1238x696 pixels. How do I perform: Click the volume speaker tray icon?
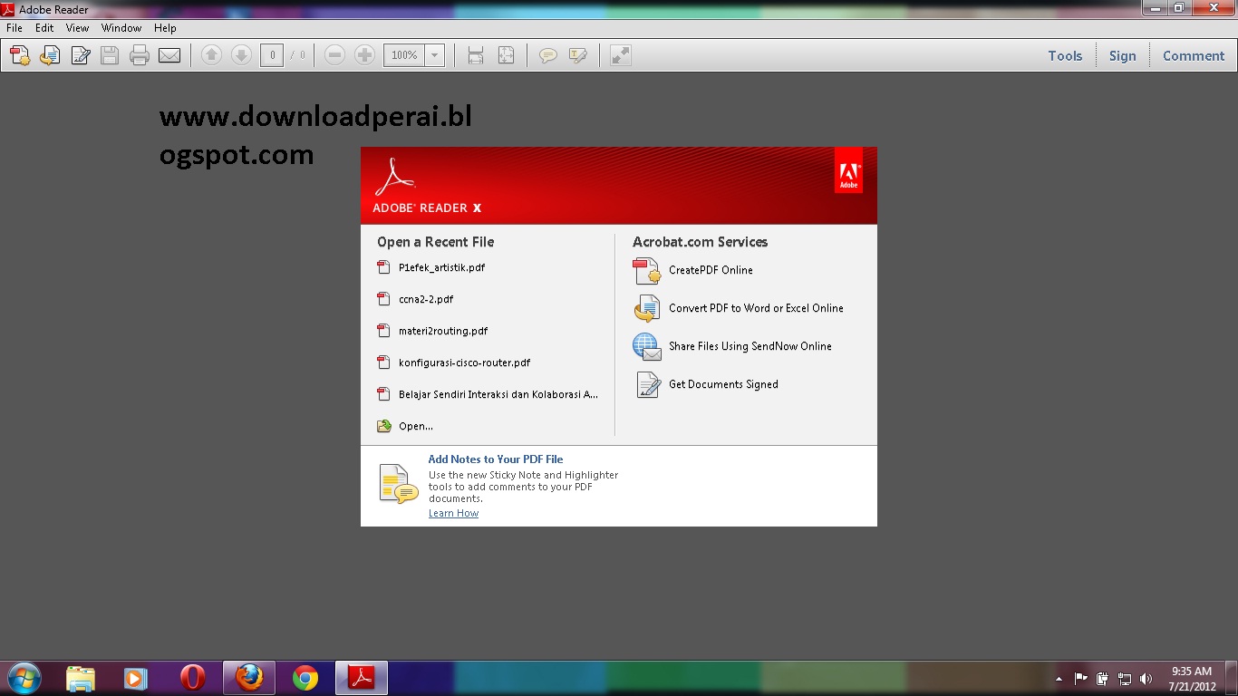click(x=1146, y=678)
